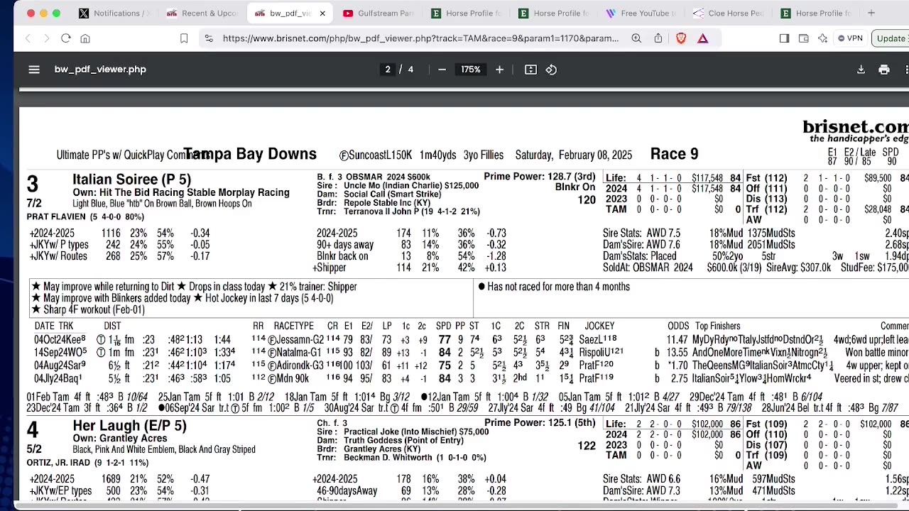Zoom out of the PDF document
Image resolution: width=909 pixels, height=511 pixels.
(x=442, y=70)
